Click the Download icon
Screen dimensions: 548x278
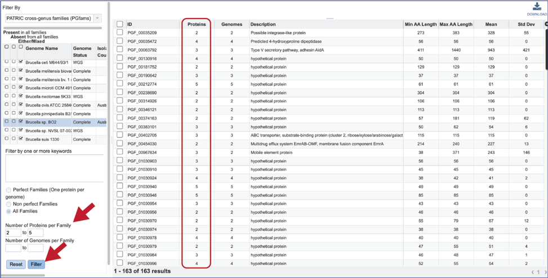[536, 7]
